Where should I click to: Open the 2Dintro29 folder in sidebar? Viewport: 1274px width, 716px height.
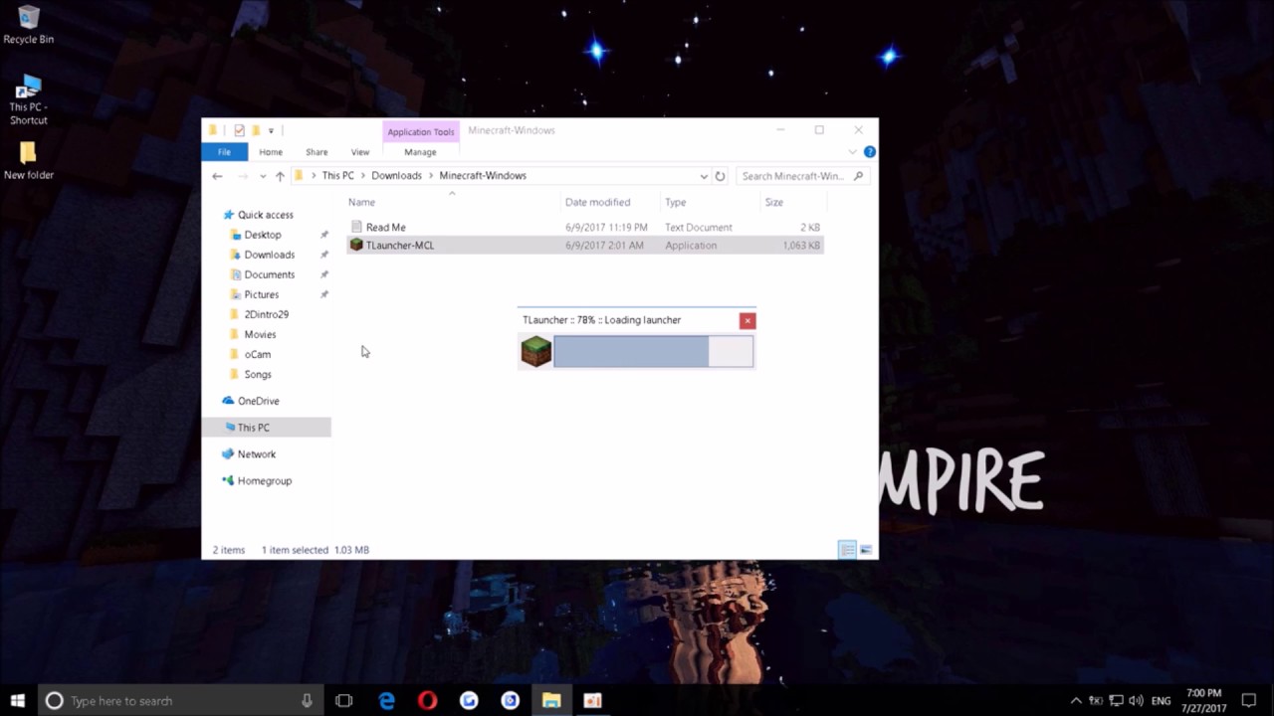(266, 314)
